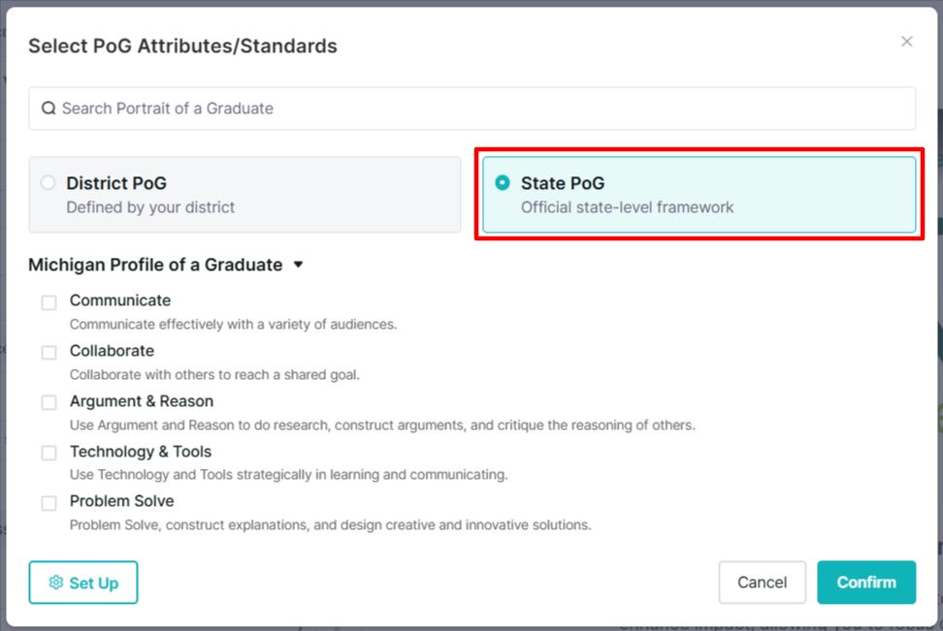The image size is (943, 631).
Task: Click the Official state-level framework card text
Action: (x=628, y=207)
